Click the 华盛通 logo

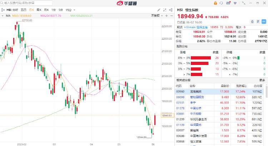pos(126,3)
